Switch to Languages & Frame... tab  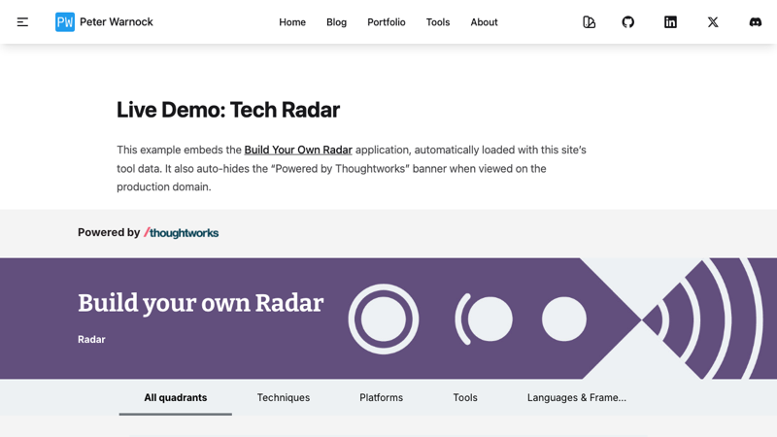[577, 397]
